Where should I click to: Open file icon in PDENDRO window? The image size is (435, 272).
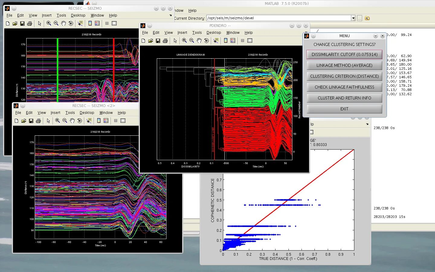click(x=150, y=40)
